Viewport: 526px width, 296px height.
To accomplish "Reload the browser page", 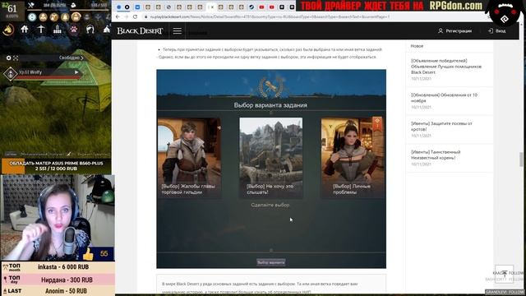I will tap(135, 16).
